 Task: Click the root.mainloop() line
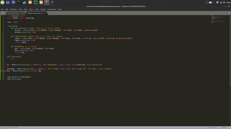click(x=14, y=79)
